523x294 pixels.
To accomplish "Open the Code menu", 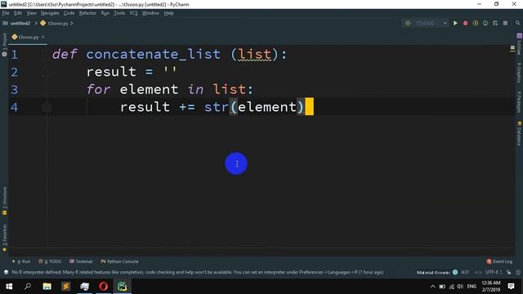I will (x=69, y=13).
